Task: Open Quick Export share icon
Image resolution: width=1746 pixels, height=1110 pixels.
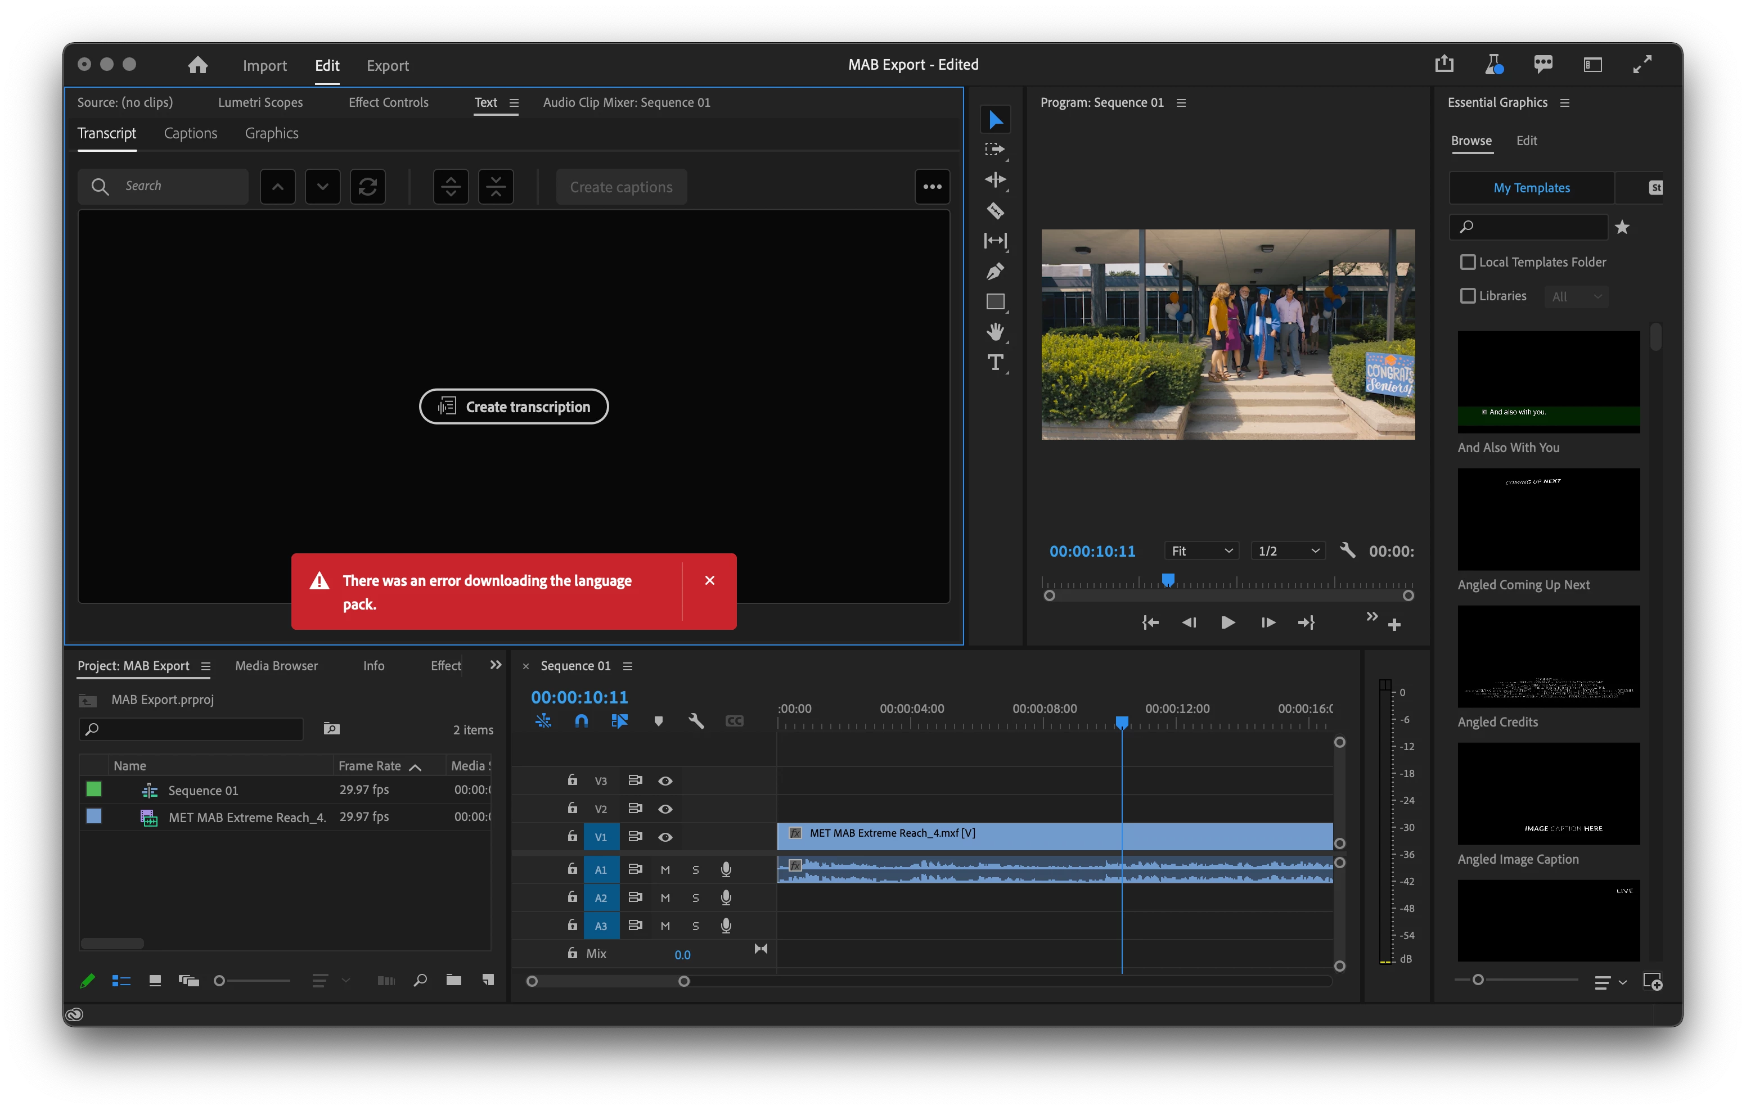Action: pyautogui.click(x=1443, y=64)
